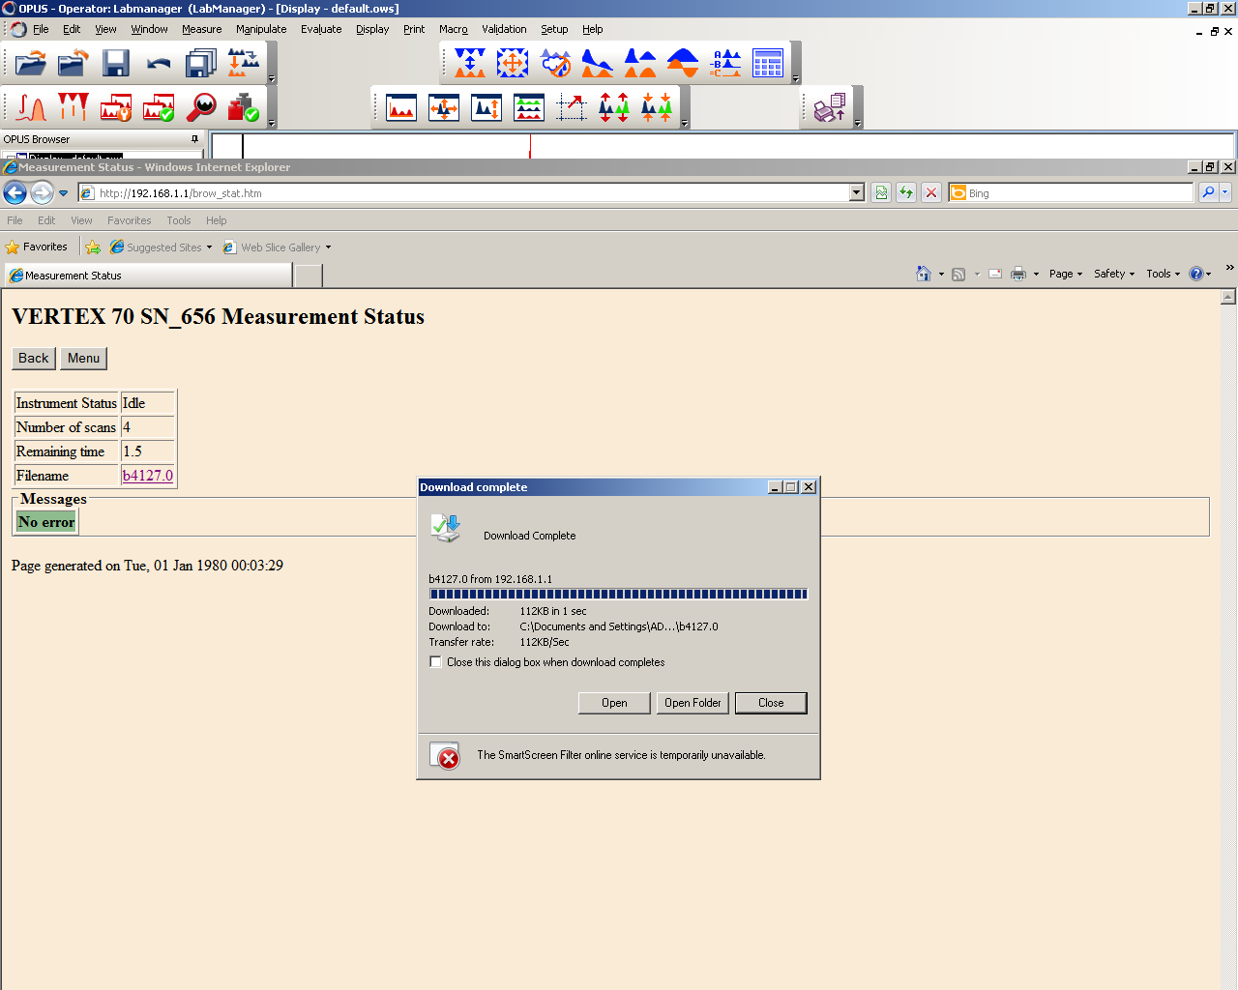Click the quick print printer icon in OPUS
The height and width of the screenshot is (990, 1238).
[x=830, y=107]
